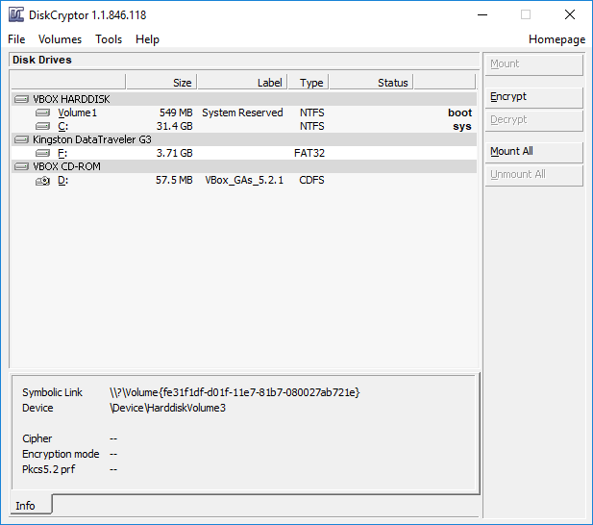The width and height of the screenshot is (593, 525).
Task: Click the F: drive icon
Action: pos(42,153)
